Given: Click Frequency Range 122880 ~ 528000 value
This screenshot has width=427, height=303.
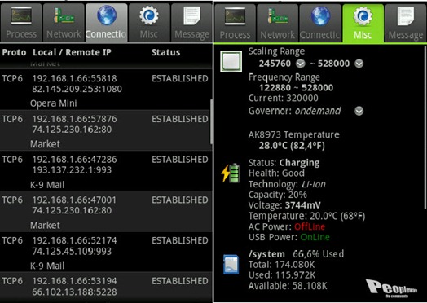Looking at the screenshot, I should click(x=296, y=88).
